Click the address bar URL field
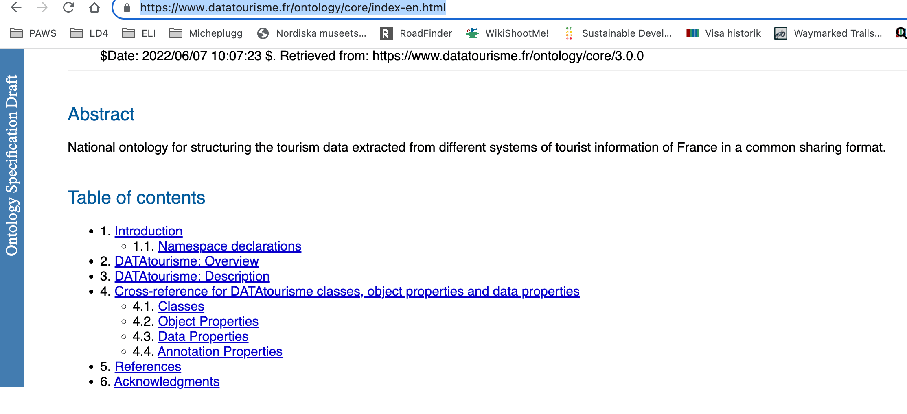This screenshot has width=907, height=414. point(293,8)
